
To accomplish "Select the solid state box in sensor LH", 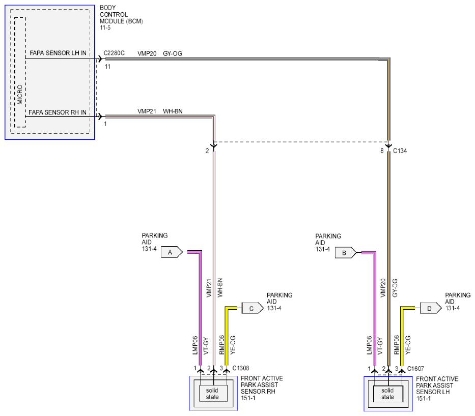I will tap(388, 394).
